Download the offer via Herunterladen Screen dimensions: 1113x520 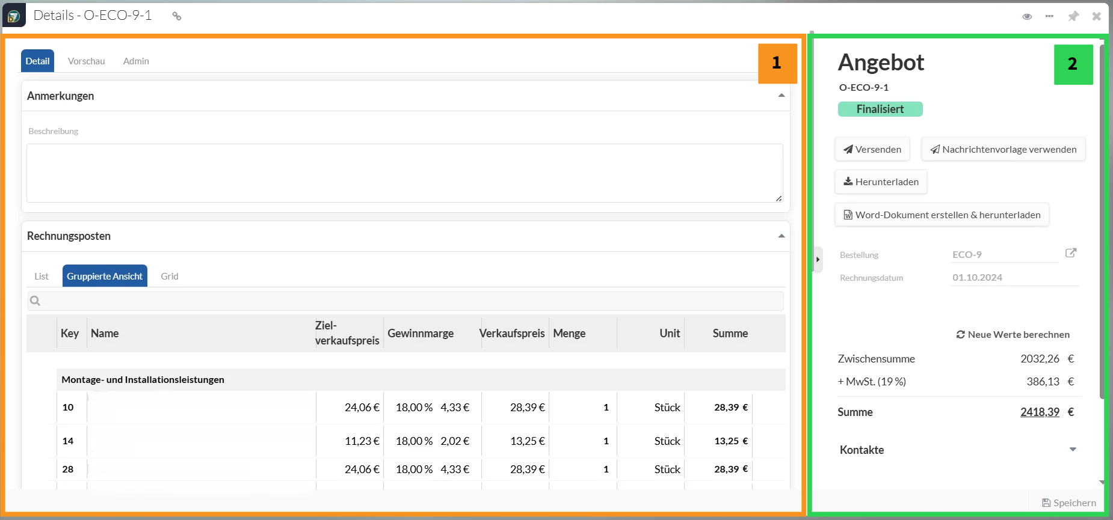(x=881, y=182)
